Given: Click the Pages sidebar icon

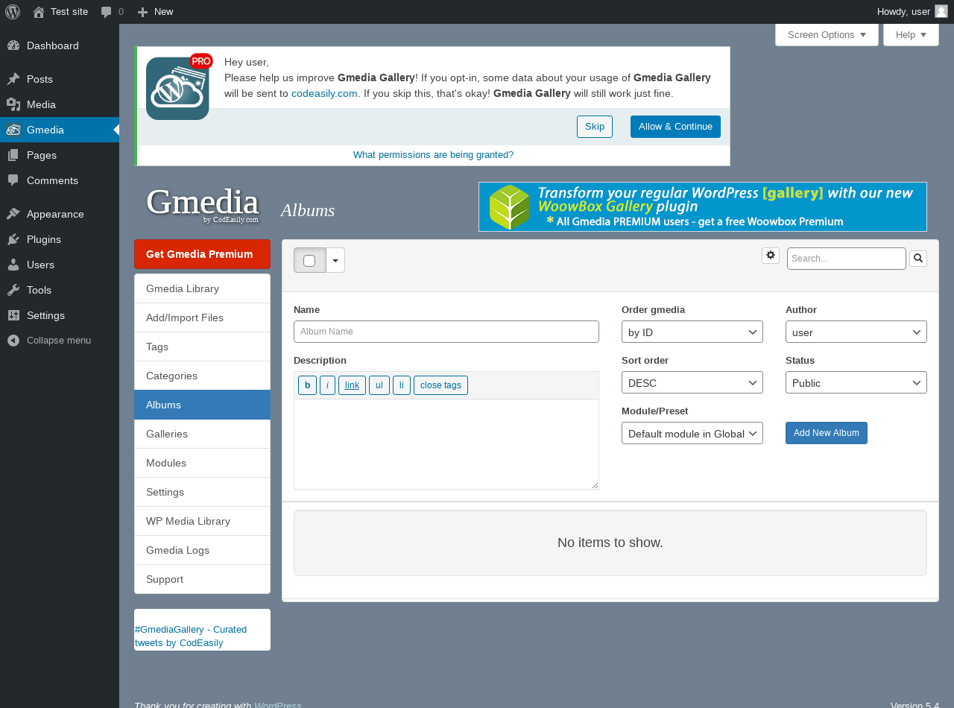Looking at the screenshot, I should click(13, 155).
